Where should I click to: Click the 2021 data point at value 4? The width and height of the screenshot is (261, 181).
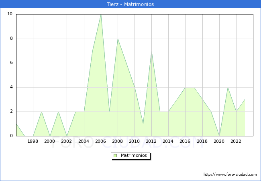228,87
